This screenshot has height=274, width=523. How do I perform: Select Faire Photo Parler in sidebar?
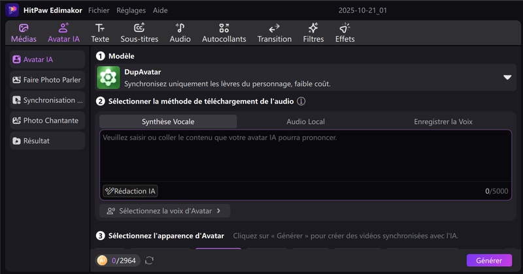48,80
